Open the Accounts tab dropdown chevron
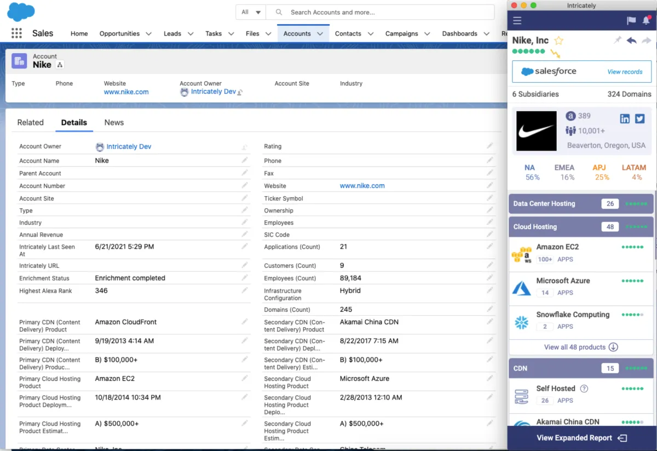657x451 pixels. point(320,34)
